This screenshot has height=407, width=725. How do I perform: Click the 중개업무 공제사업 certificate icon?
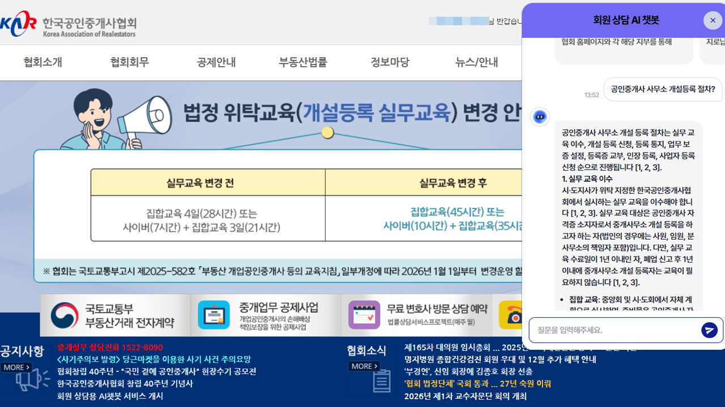click(x=214, y=315)
